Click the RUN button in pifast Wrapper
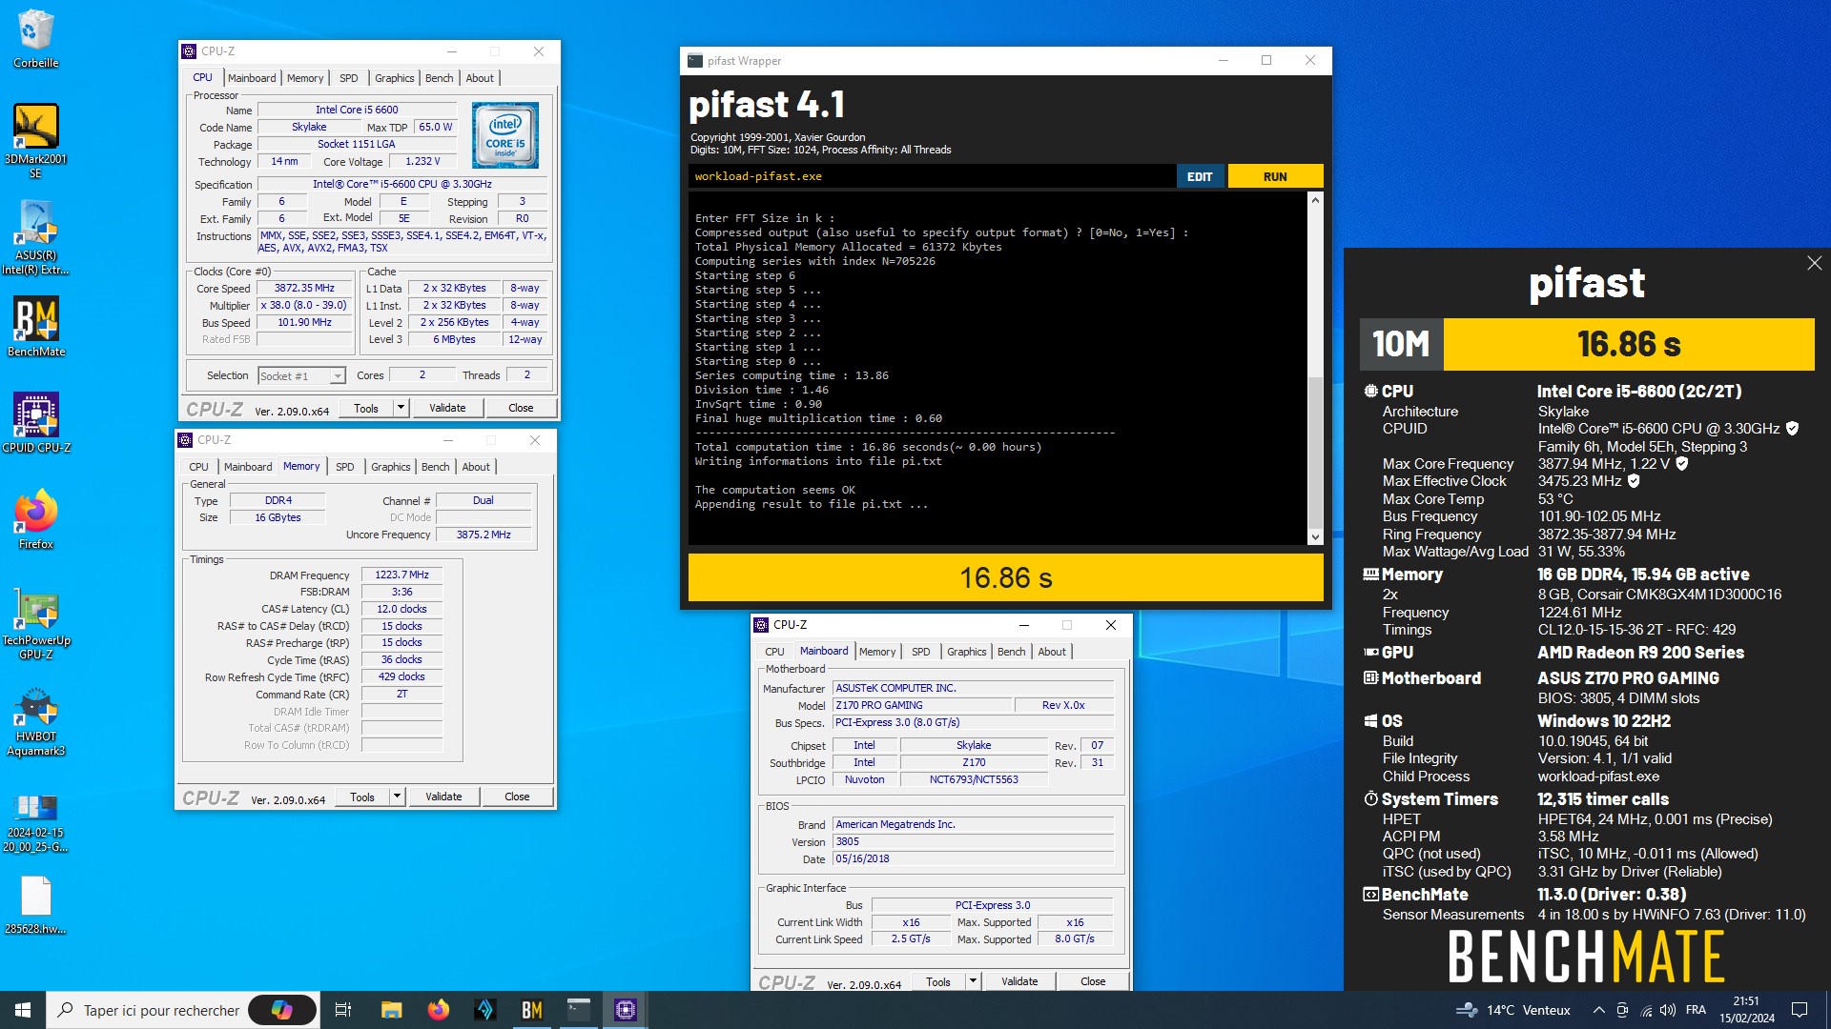This screenshot has height=1029, width=1831. [1275, 176]
